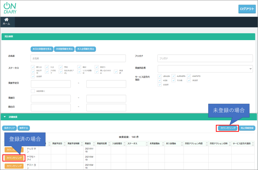Click the ログアウト button
Viewport: 258px width, 170px height.
point(247,9)
